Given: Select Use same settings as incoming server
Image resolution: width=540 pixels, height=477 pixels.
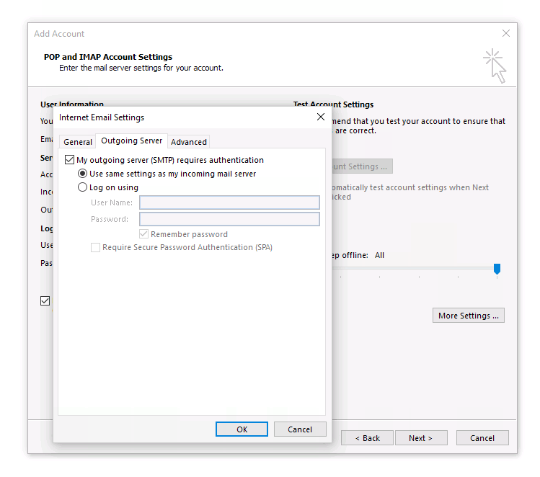Looking at the screenshot, I should (83, 174).
